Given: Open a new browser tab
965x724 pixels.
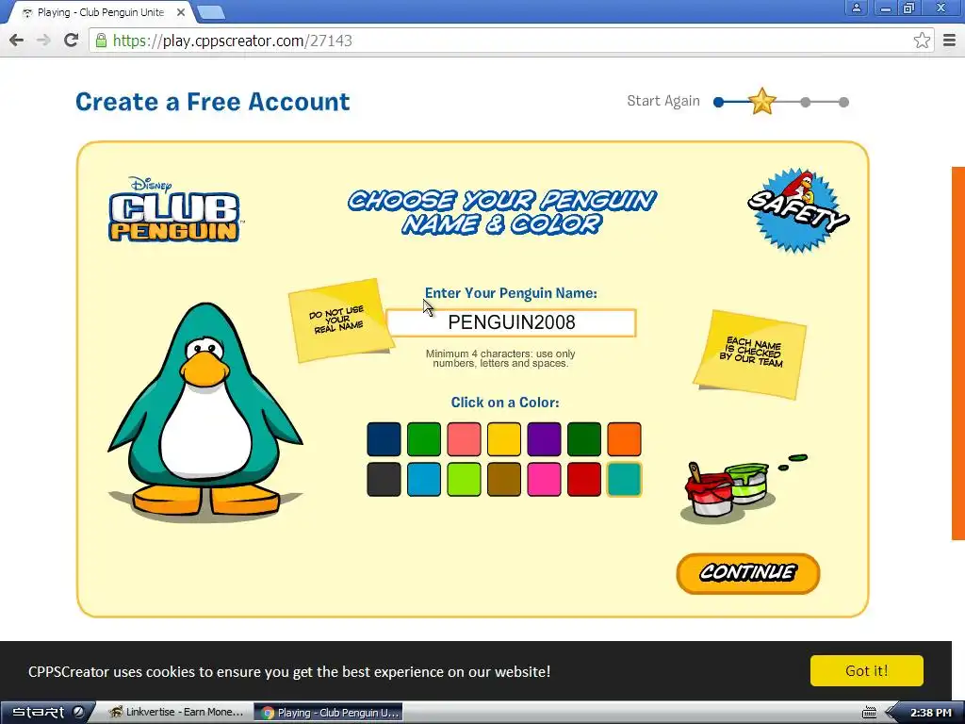Looking at the screenshot, I should coord(210,12).
